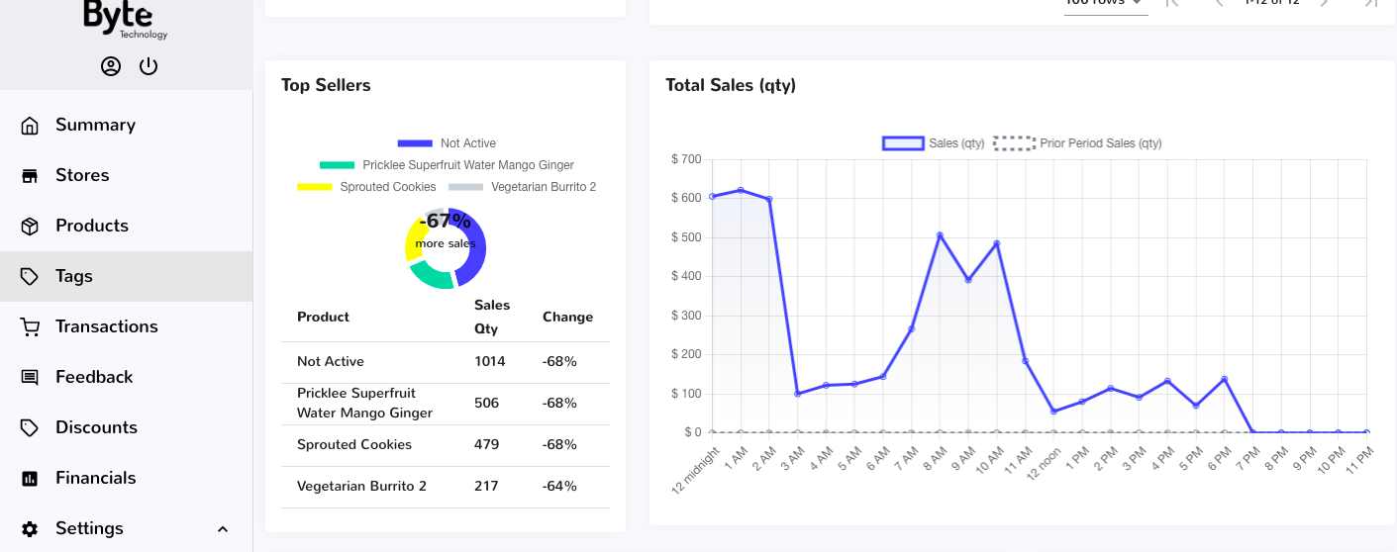Click sales quantity 1014
The width and height of the screenshot is (1397, 552).
(x=489, y=361)
